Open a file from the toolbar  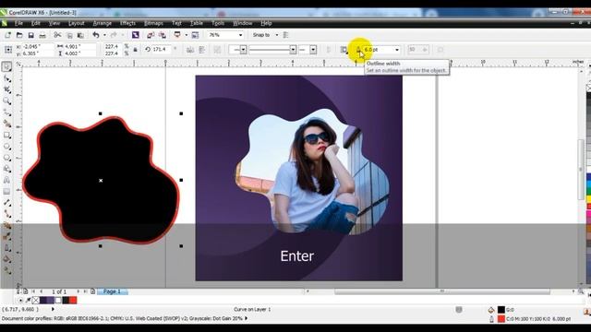tap(19, 35)
